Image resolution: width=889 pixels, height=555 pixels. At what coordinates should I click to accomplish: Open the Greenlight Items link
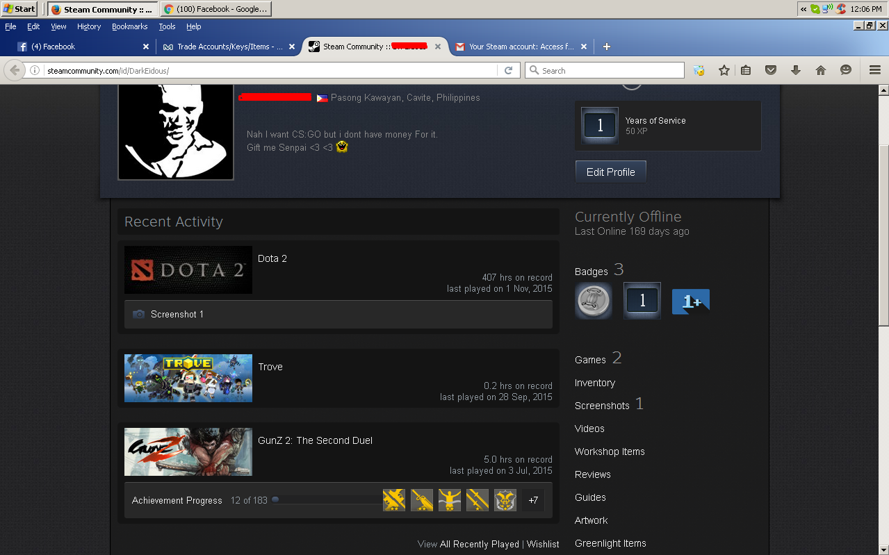(610, 543)
